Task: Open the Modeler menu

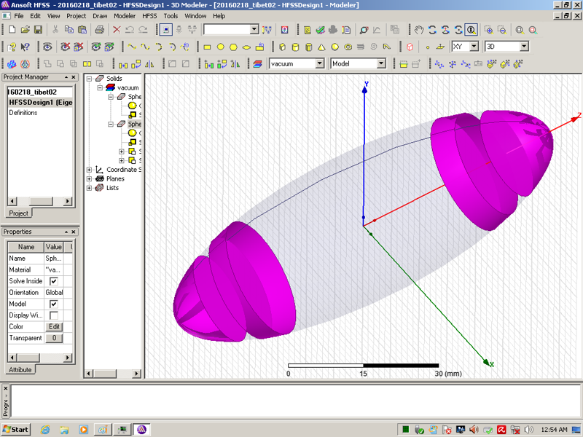Action: coord(125,15)
